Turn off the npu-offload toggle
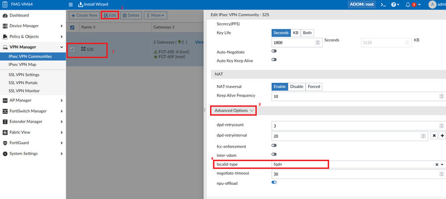The image size is (446, 199). 274,182
